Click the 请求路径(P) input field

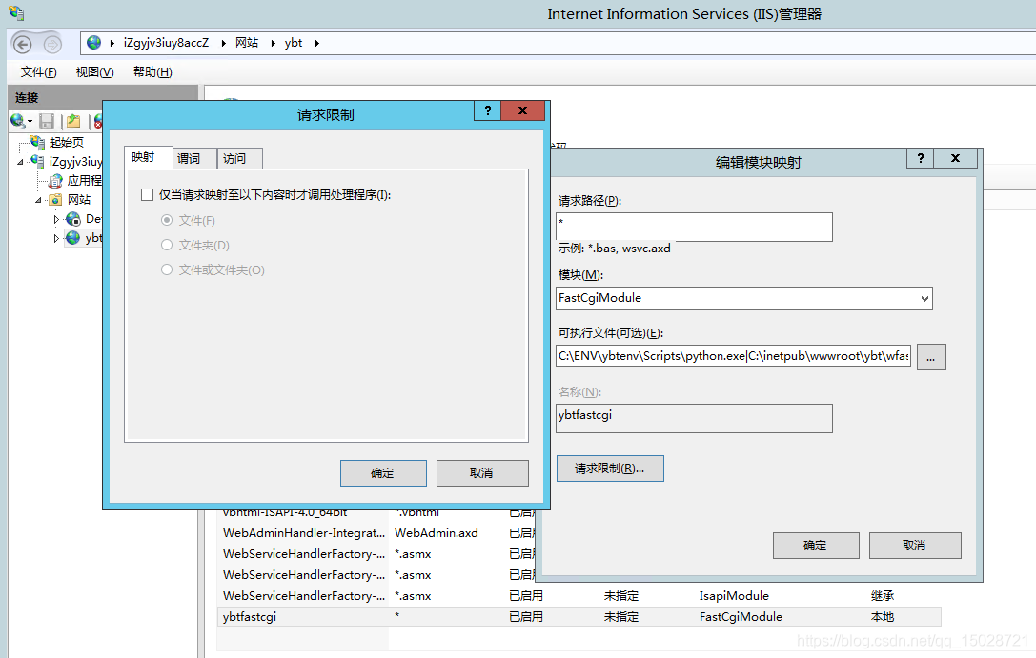[694, 227]
